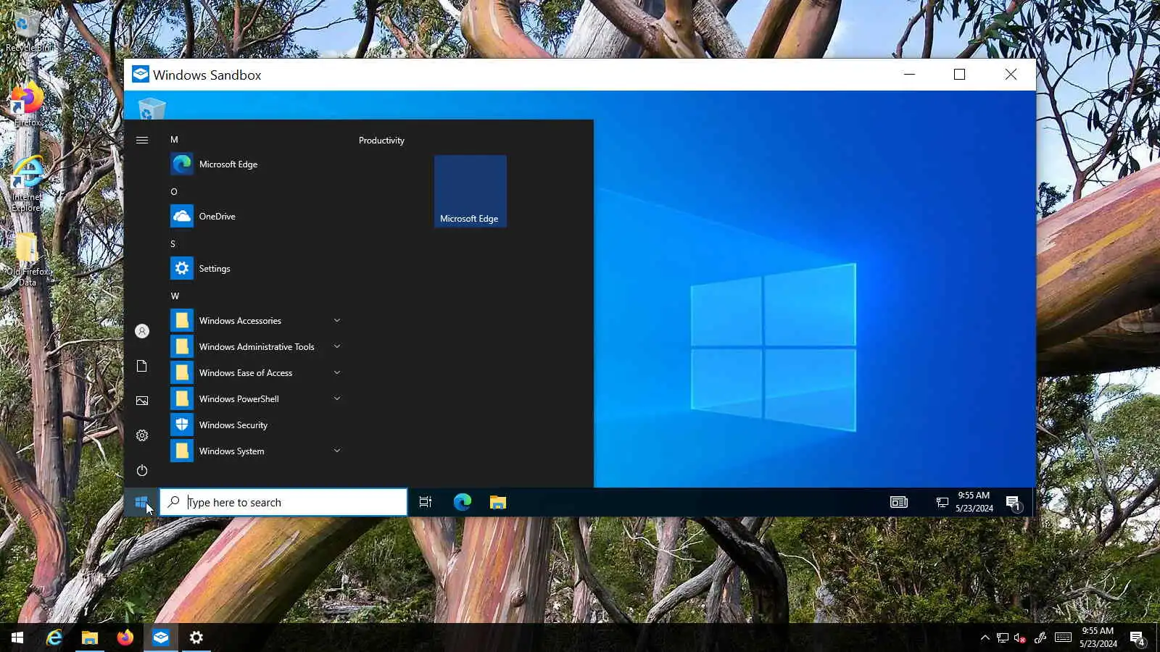Show hidden icons in the host system tray
Screen dimensions: 1160x652
[985, 638]
